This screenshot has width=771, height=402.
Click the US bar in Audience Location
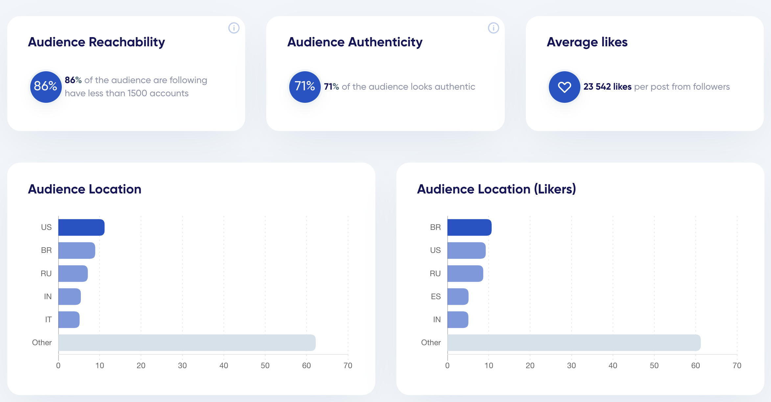tap(81, 227)
